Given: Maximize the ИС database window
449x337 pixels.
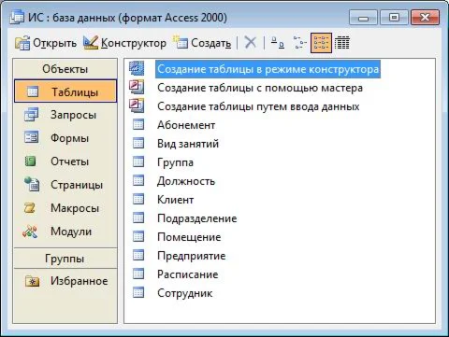Looking at the screenshot, I should click(394, 18).
